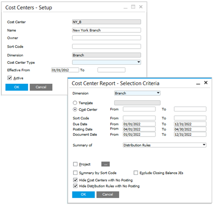This screenshot has height=205, width=214.
Task: Select the Cost Center radio button
Action: click(75, 109)
